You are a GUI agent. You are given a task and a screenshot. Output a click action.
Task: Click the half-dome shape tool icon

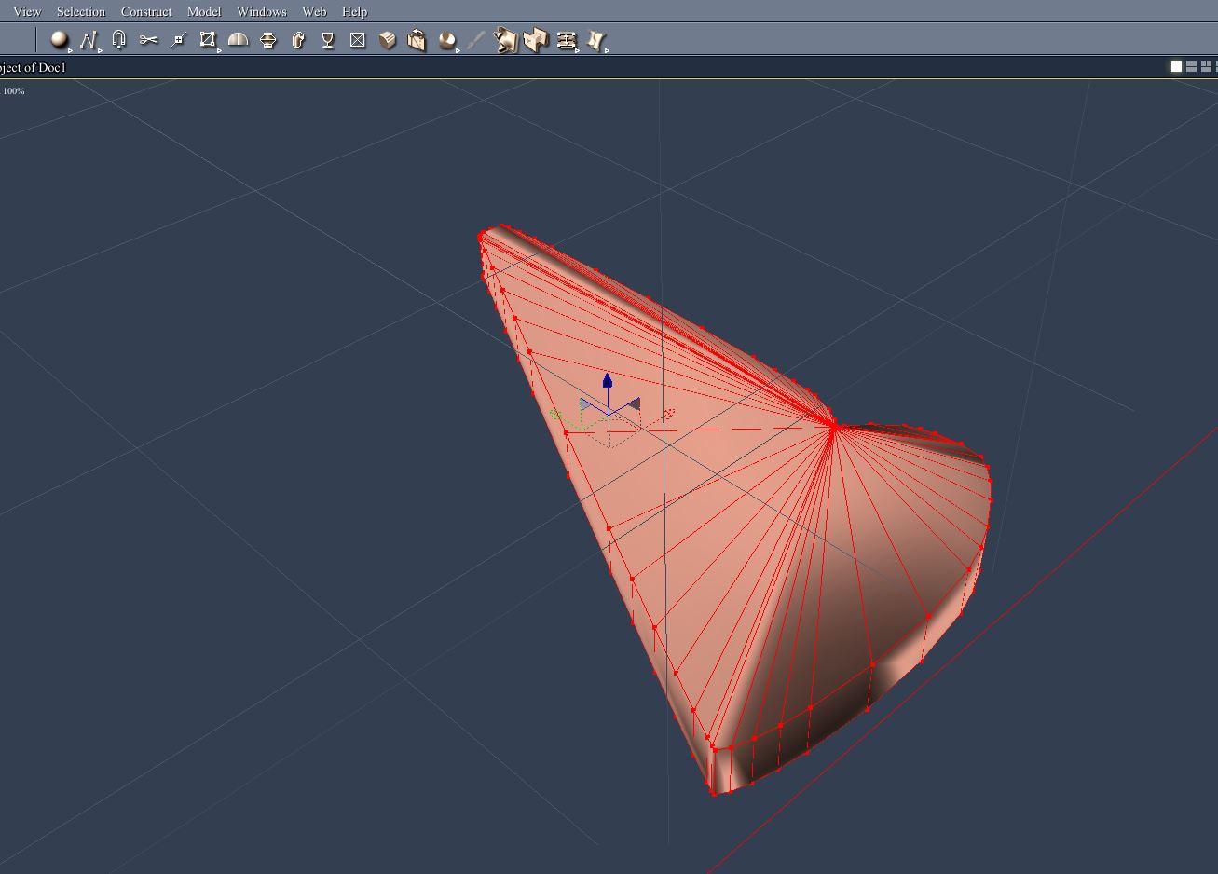239,40
